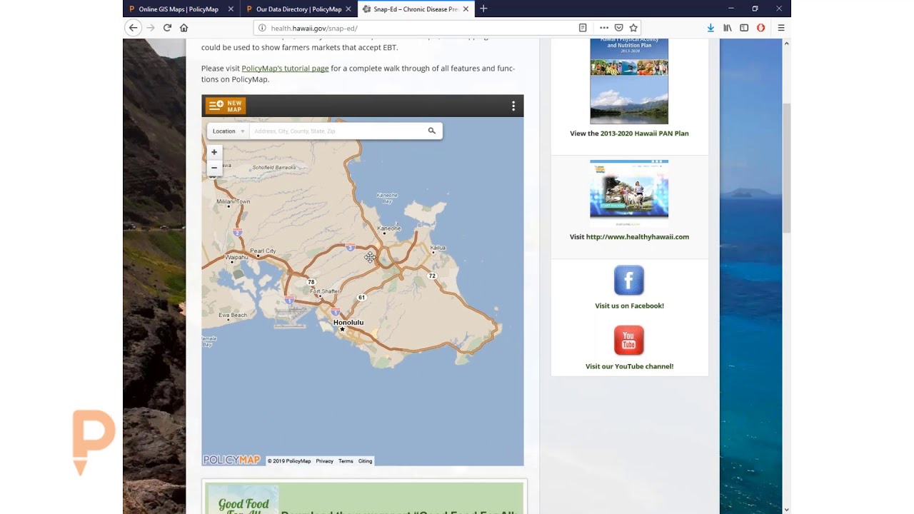Restore down the browser window

(755, 9)
